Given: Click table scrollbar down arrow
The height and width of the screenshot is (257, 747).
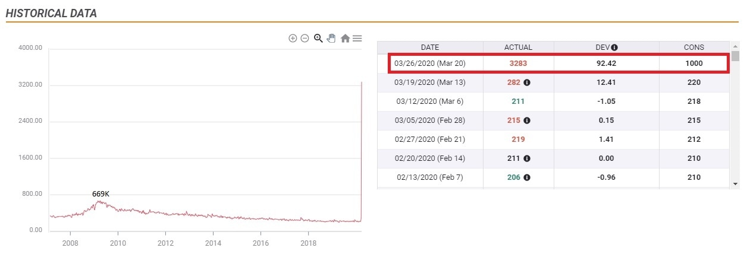Looking at the screenshot, I should click(x=735, y=184).
